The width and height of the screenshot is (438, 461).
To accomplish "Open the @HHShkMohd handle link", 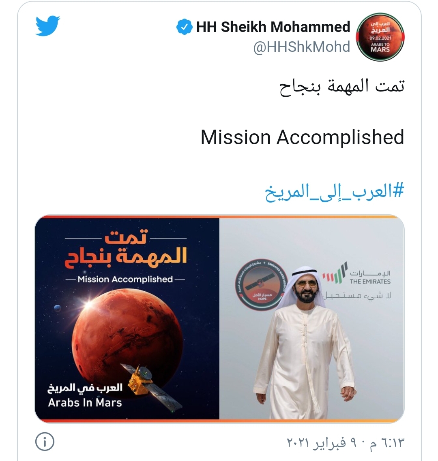I will (301, 47).
